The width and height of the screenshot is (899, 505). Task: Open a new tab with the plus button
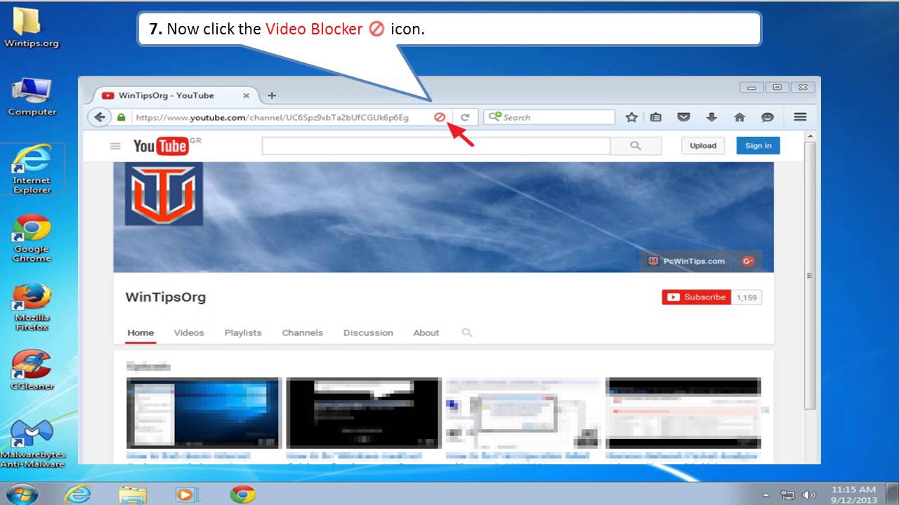[272, 95]
